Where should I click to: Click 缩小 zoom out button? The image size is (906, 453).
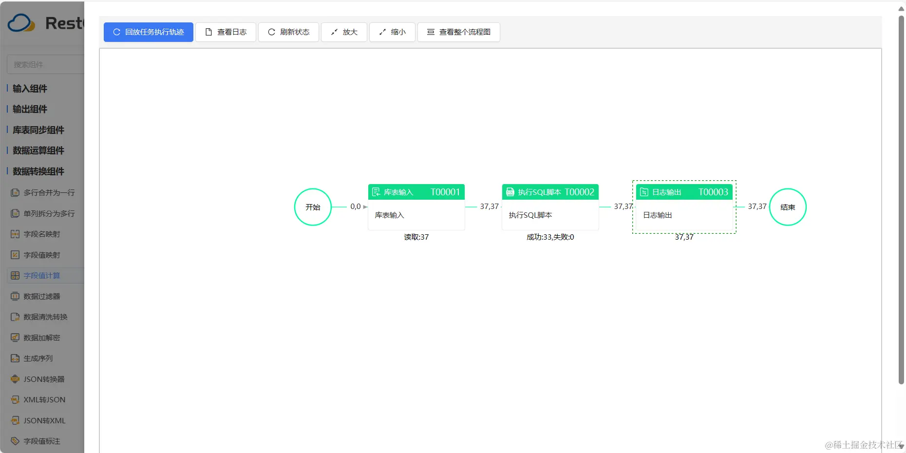[392, 32]
